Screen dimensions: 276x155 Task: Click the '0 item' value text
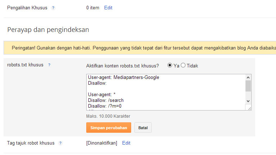93,8
